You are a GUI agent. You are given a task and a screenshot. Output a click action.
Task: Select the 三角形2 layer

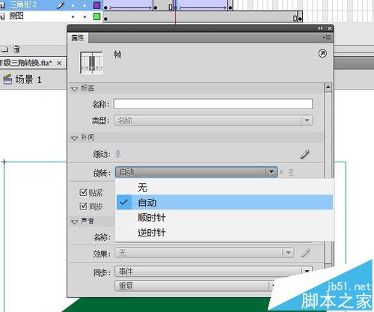[23, 4]
